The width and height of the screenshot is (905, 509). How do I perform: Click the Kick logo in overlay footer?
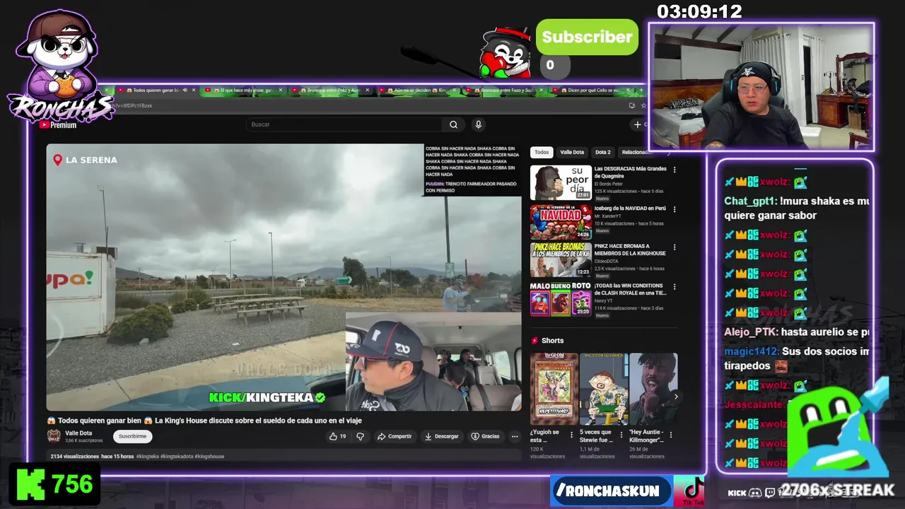click(737, 493)
